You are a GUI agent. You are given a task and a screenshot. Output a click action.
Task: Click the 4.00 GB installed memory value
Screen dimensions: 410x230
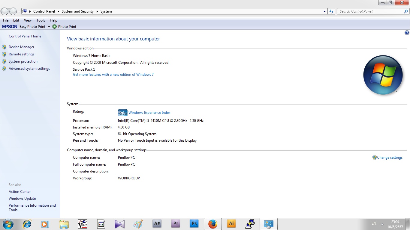pyautogui.click(x=124, y=127)
